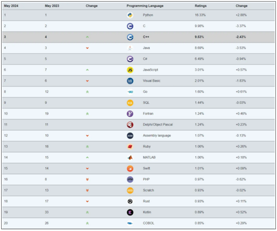This screenshot has width=277, height=231.
Task: Click the JavaScript JS yellow icon
Action: pos(130,70)
